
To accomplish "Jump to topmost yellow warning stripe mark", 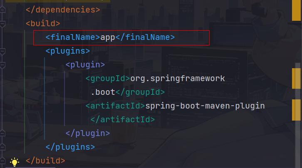I will (x=296, y=10).
